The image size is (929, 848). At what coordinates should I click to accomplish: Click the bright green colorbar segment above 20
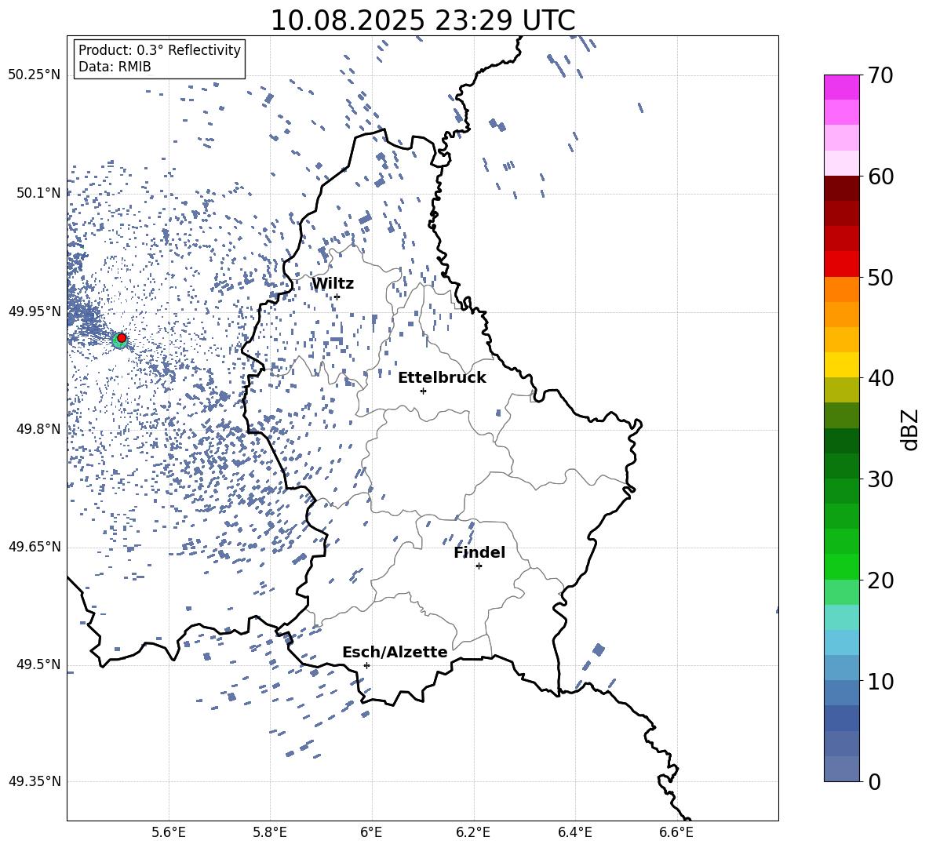tap(841, 566)
